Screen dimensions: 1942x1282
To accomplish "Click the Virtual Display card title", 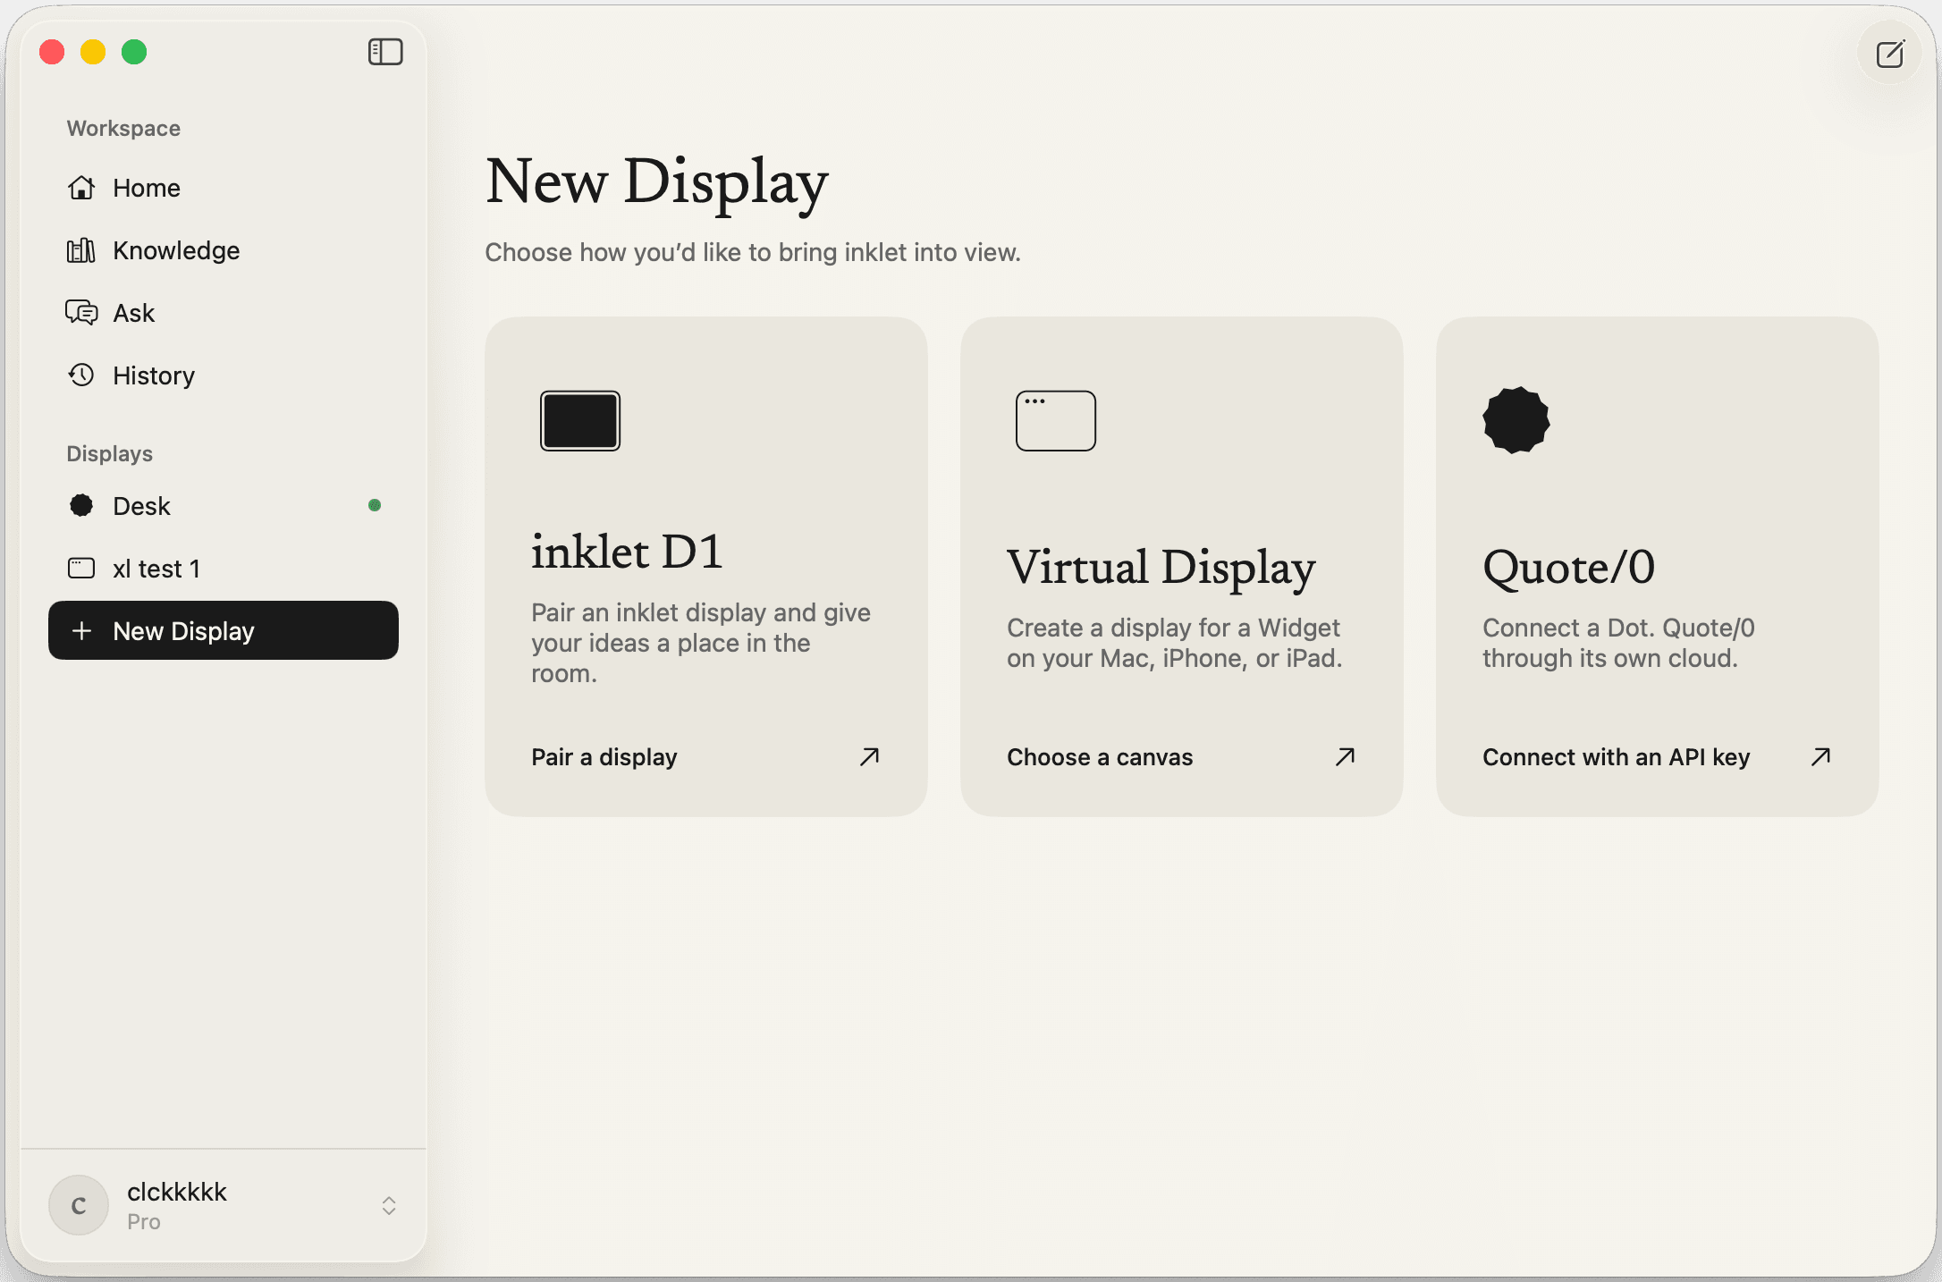I will click(x=1161, y=568).
